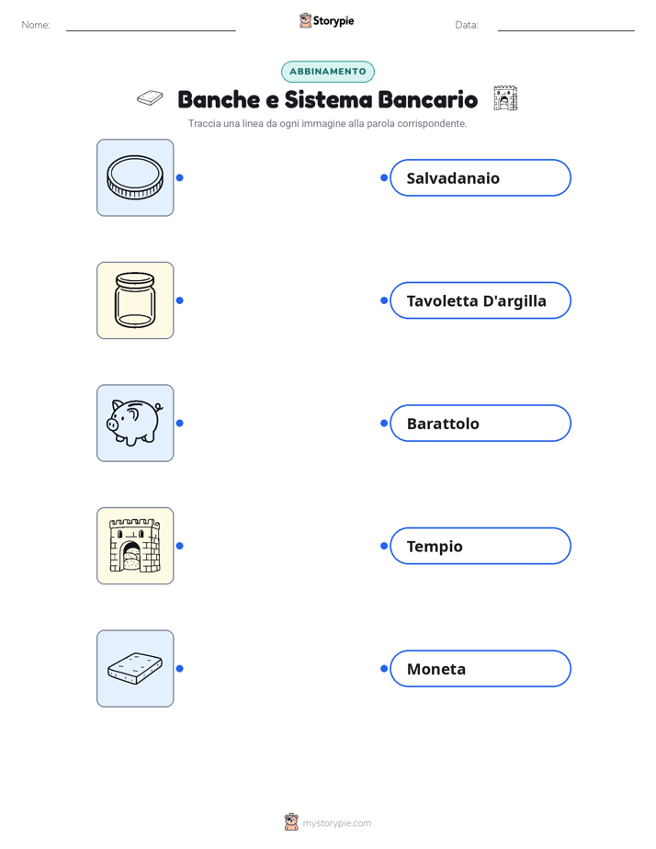
Task: Click the piggy bank picture
Action: click(135, 423)
